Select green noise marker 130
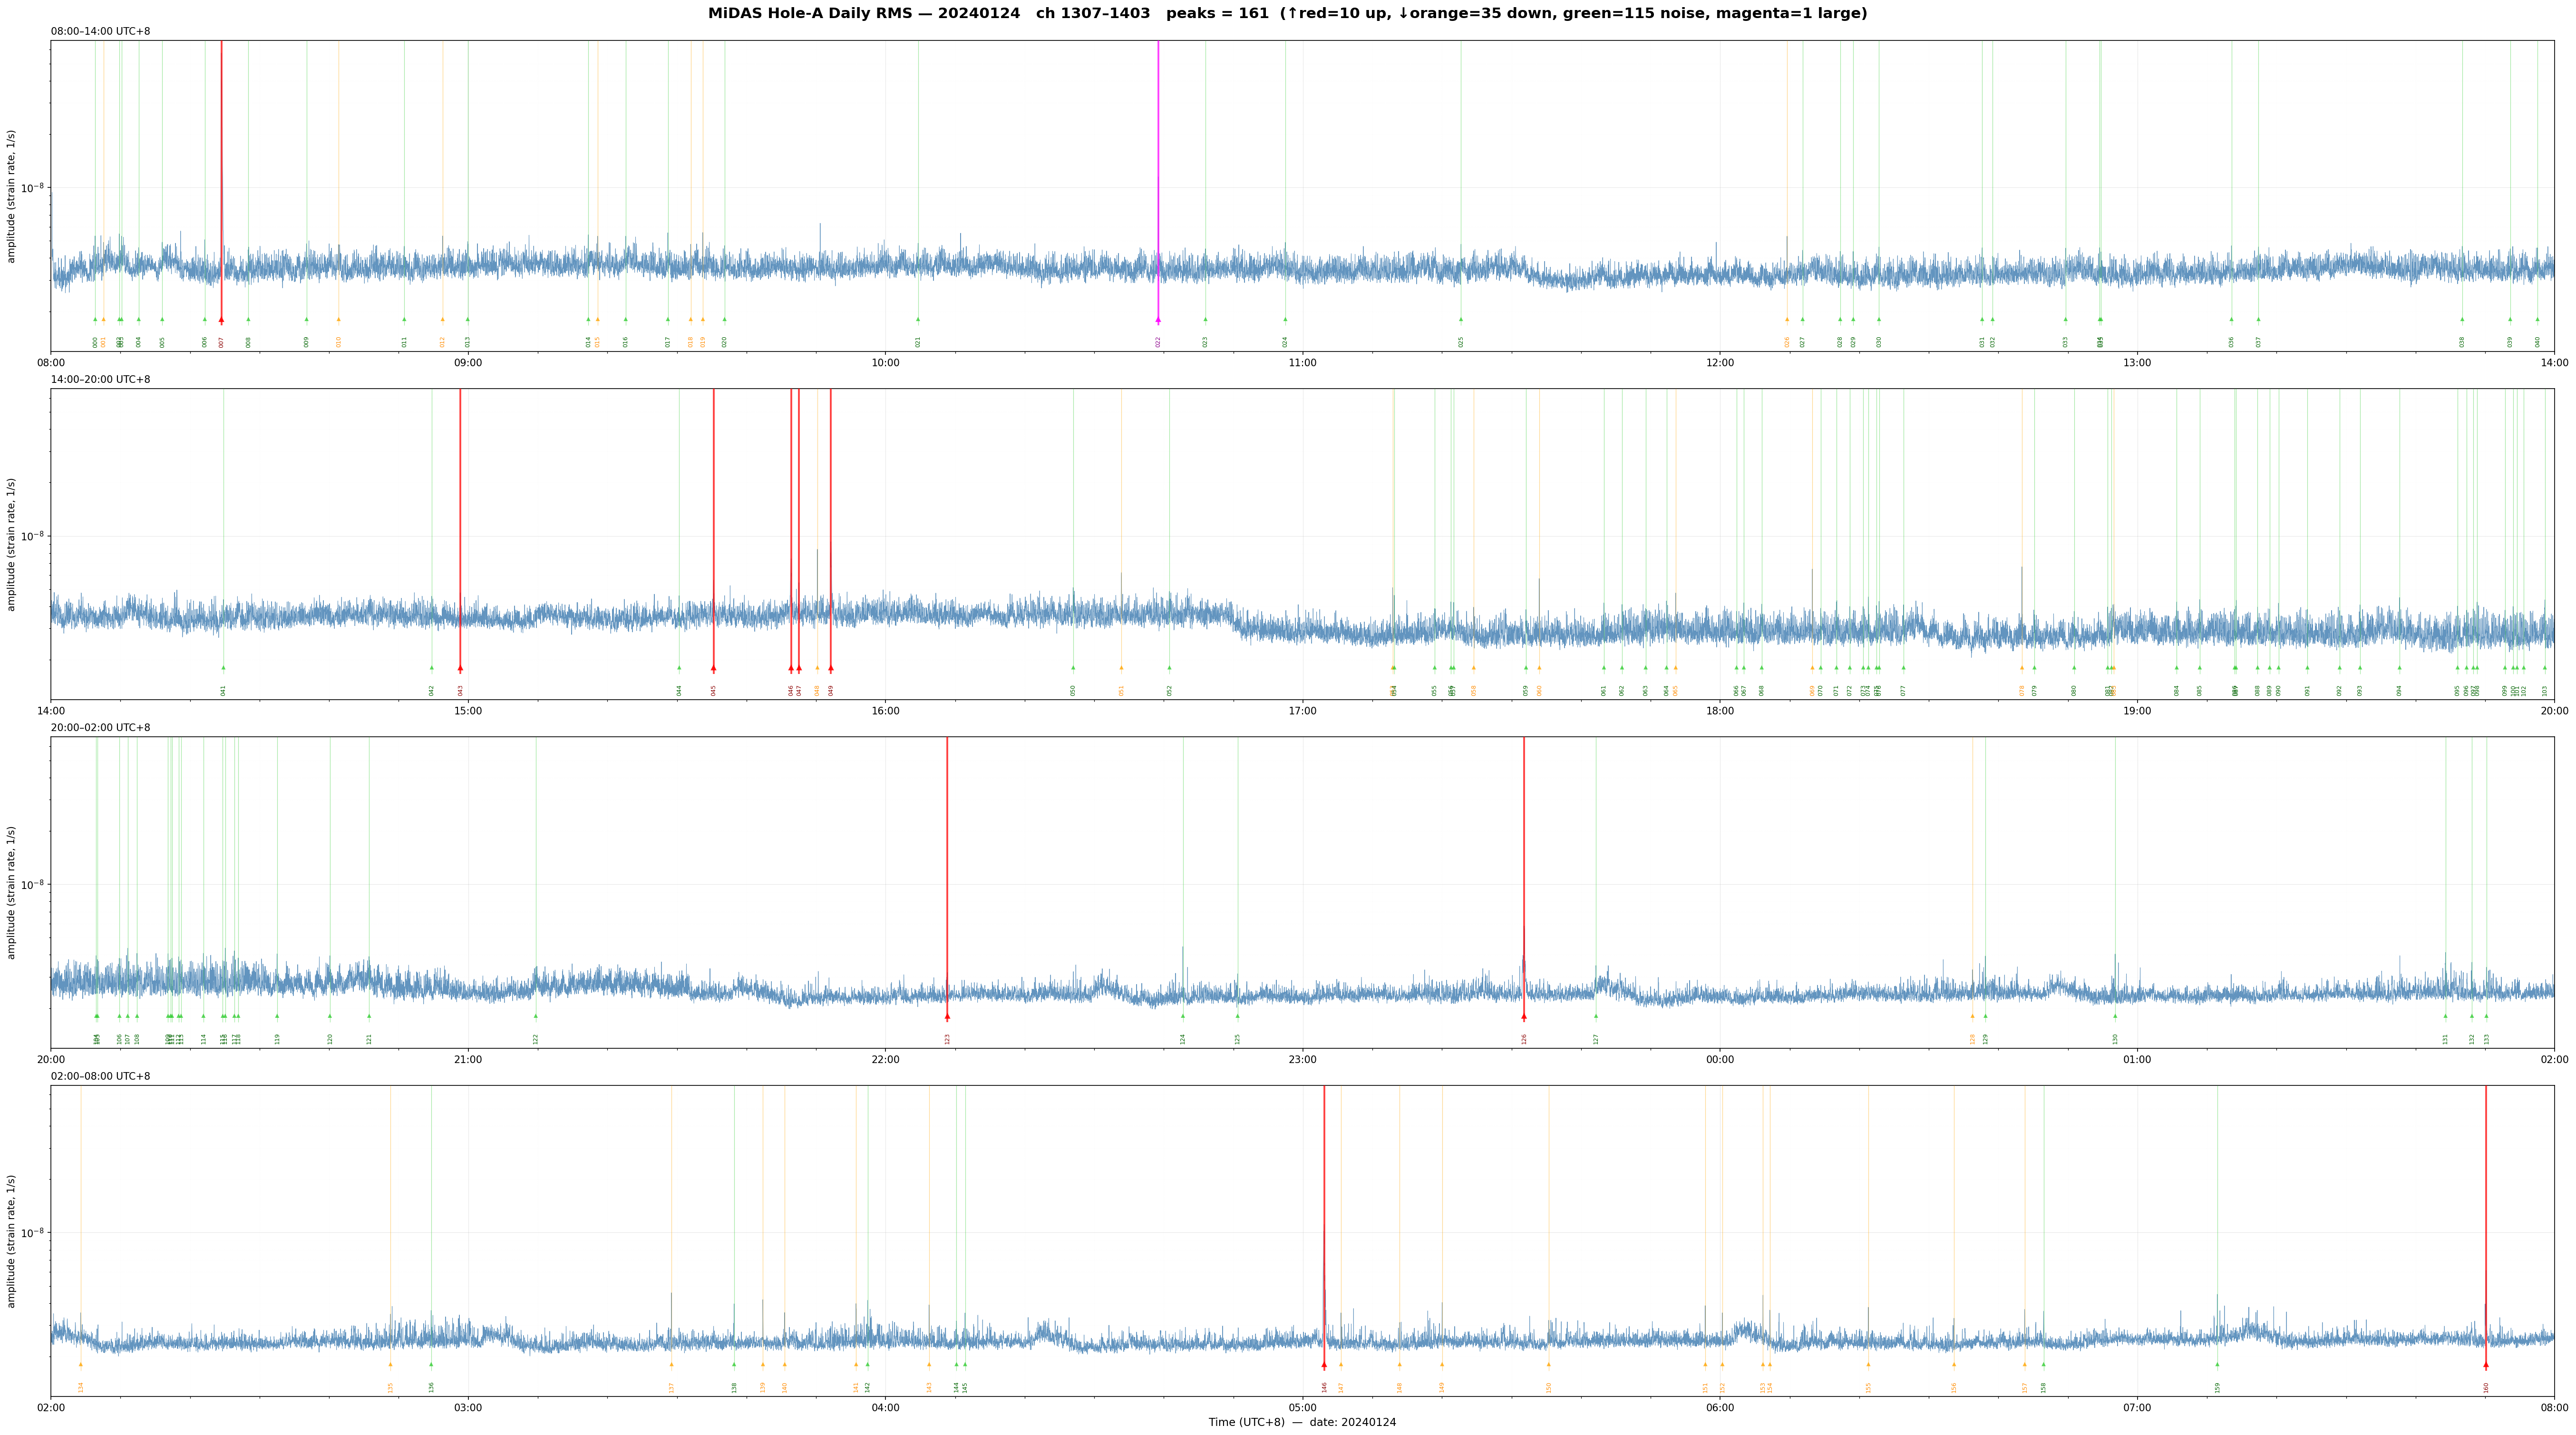This screenshot has height=1435, width=2576. click(x=2115, y=1016)
